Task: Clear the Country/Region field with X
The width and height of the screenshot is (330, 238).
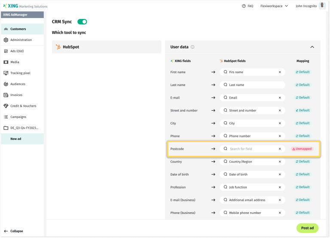Action: click(x=280, y=162)
